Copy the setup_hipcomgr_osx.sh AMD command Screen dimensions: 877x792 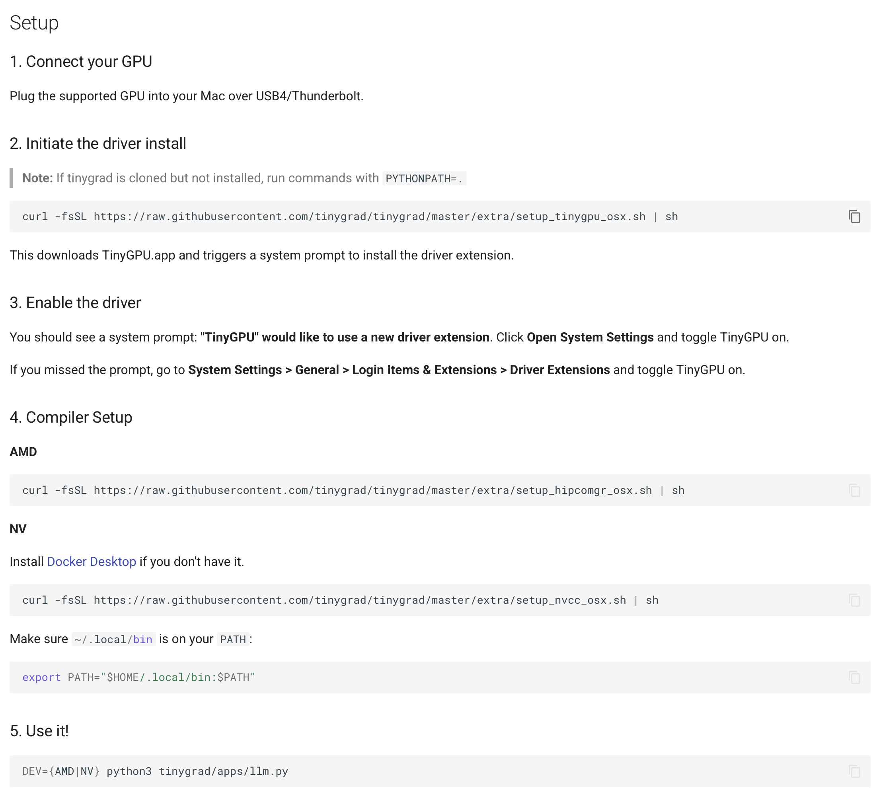click(x=854, y=490)
